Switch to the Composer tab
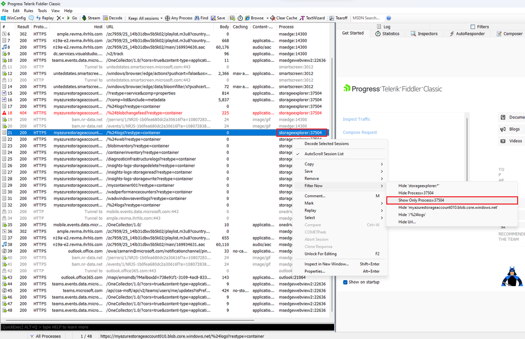Viewport: 525px width, 339px height. pos(509,34)
